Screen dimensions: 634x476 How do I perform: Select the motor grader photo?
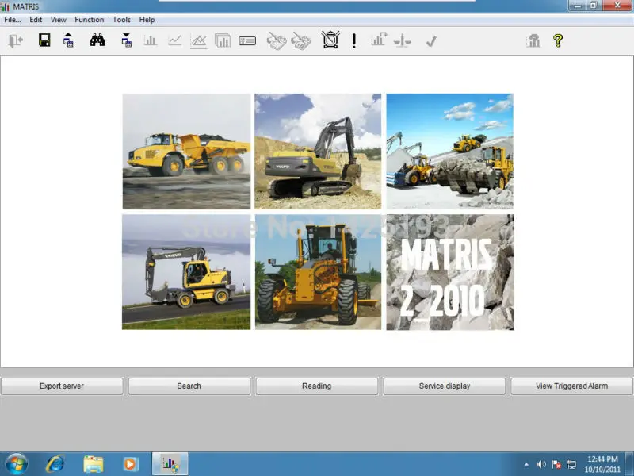pyautogui.click(x=318, y=272)
